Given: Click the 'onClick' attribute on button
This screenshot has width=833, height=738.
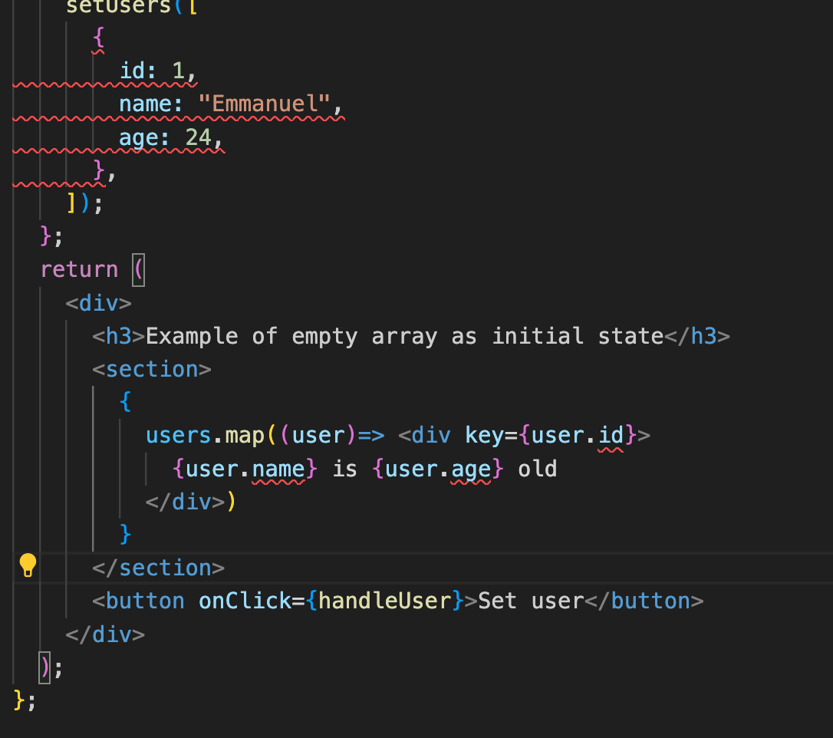Looking at the screenshot, I should 245,601.
